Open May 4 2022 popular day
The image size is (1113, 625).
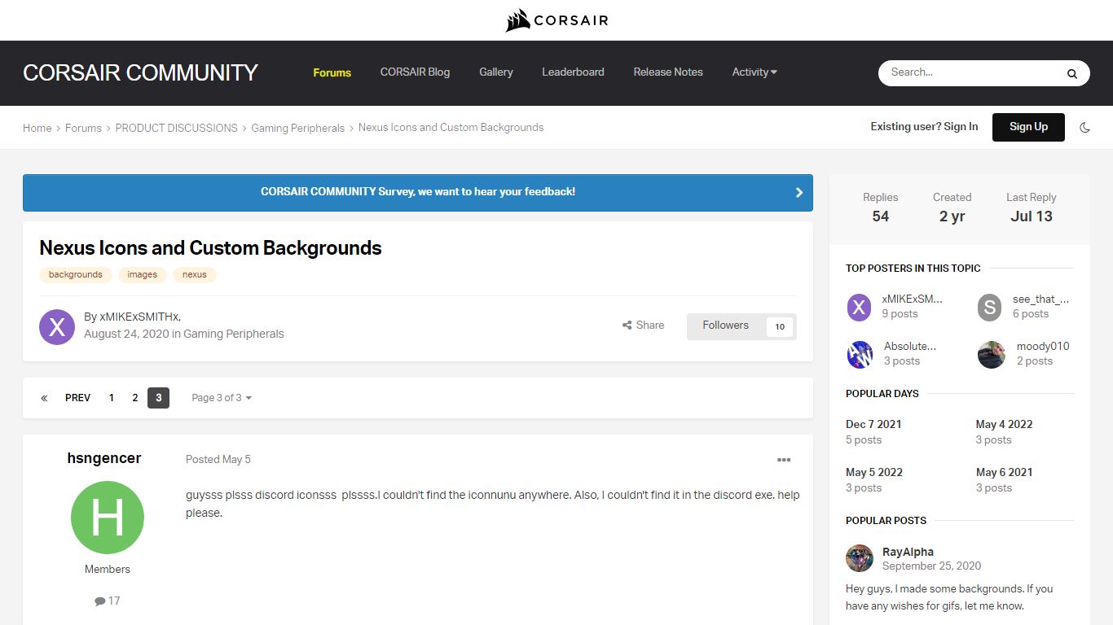point(1004,425)
